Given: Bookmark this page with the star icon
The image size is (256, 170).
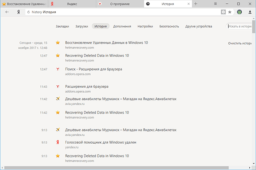Looking at the screenshot, I should [230, 12].
